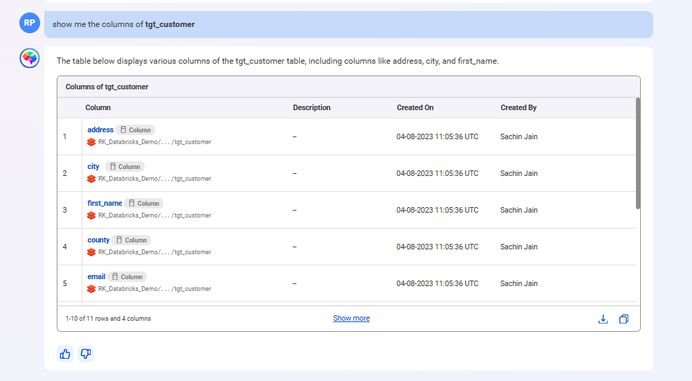This screenshot has height=381, width=692.
Task: Click Sachin Jain in the email row
Action: click(x=518, y=283)
